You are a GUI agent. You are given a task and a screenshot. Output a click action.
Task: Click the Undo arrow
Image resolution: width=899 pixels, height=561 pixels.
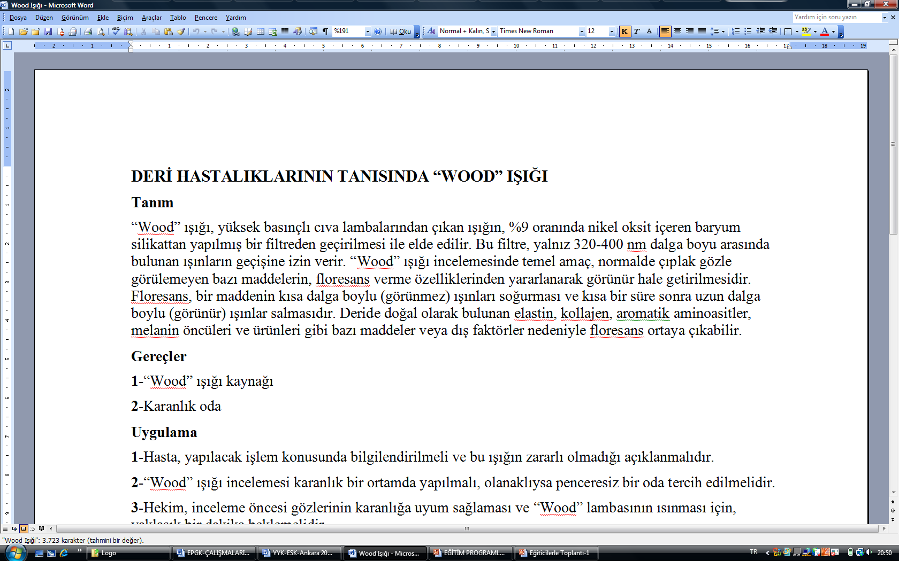tap(196, 32)
